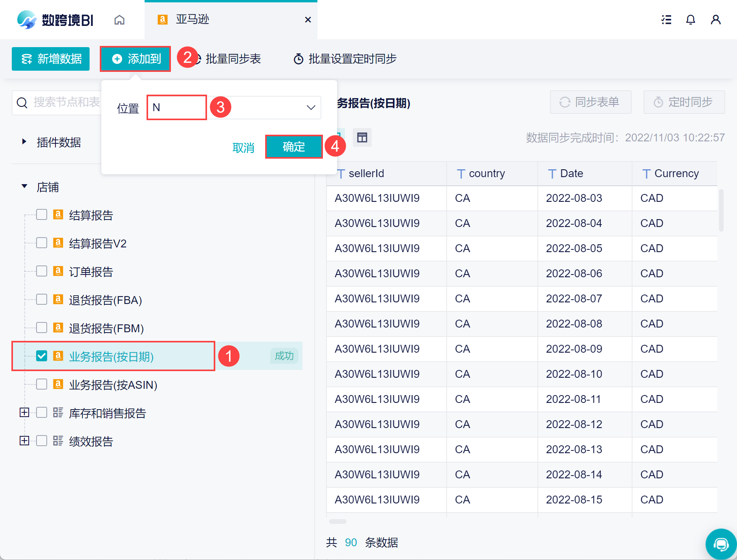Check the 退货报告(FBM) checkbox
This screenshot has height=560, width=737.
(42, 328)
